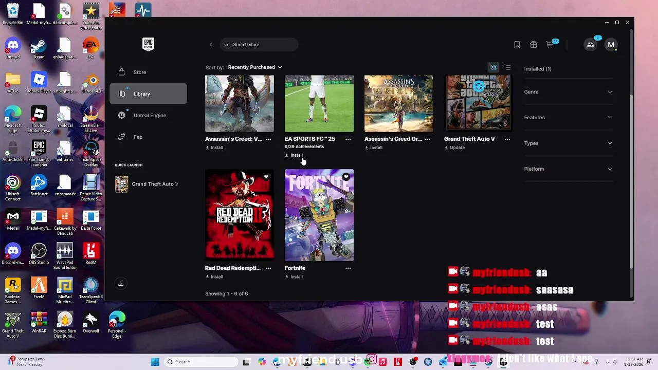Quick launch Grand Theft Auto V

coord(148,184)
